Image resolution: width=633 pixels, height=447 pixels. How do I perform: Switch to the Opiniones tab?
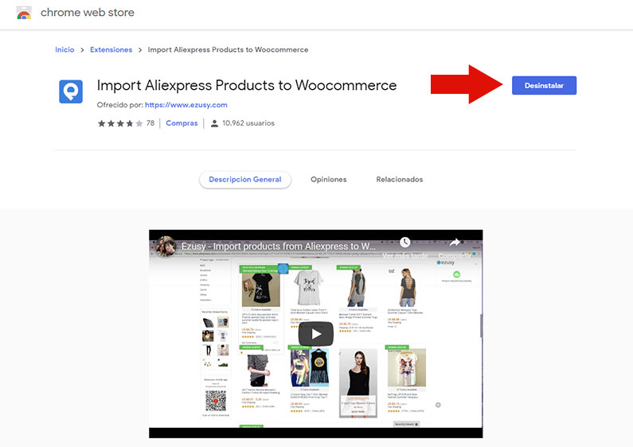329,180
